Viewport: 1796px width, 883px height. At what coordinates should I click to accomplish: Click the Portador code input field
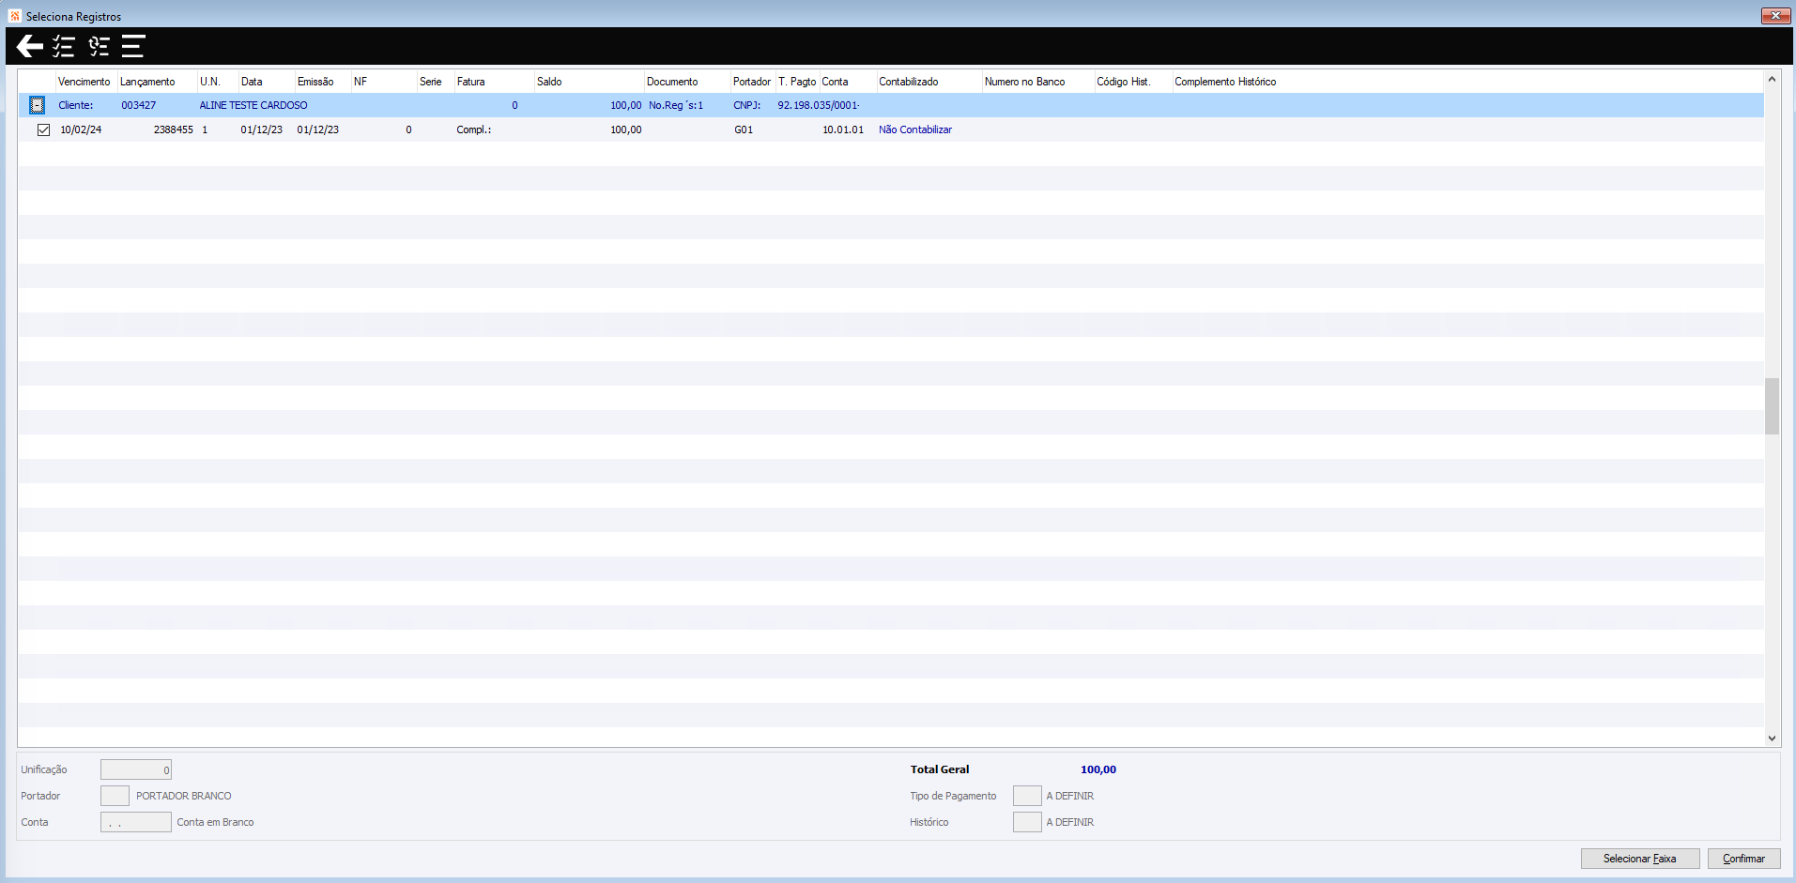[x=115, y=796]
